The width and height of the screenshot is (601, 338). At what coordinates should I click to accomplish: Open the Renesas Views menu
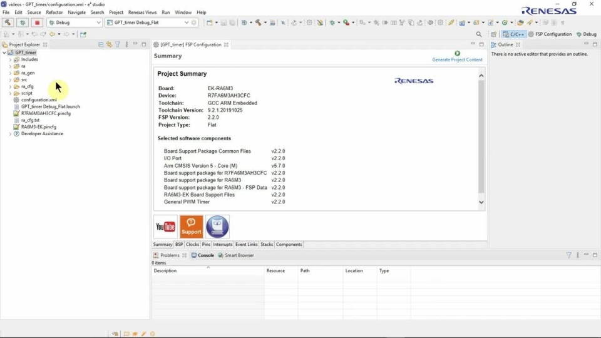pos(142,13)
